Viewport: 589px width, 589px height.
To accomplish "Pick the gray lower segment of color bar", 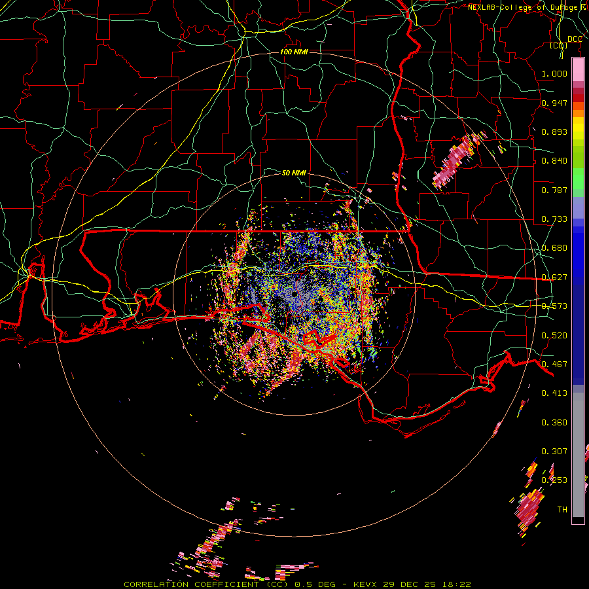I will (578, 455).
